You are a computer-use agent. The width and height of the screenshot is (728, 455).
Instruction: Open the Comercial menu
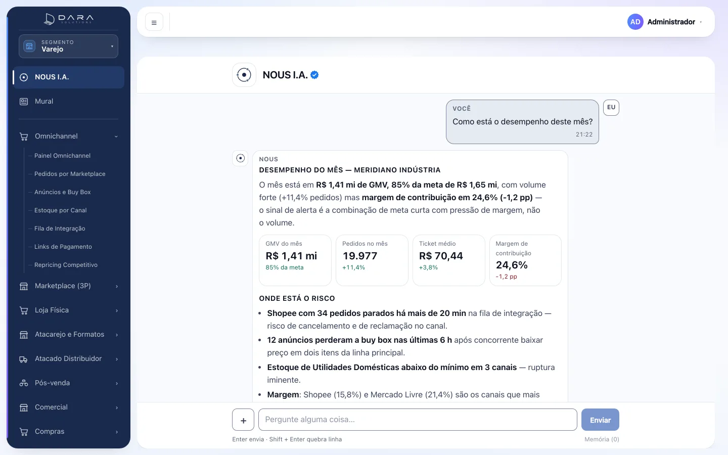point(69,407)
